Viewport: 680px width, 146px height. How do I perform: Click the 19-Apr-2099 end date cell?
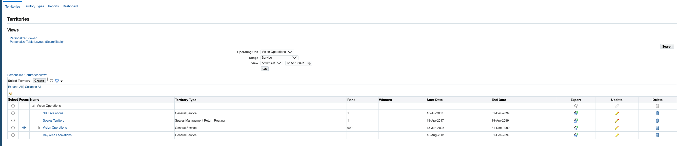(x=500, y=121)
